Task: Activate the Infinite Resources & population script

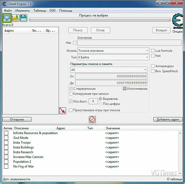Action: click(6, 133)
